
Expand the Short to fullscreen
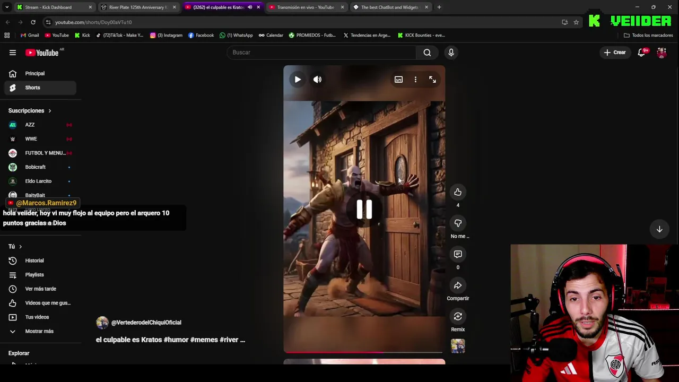click(x=432, y=80)
